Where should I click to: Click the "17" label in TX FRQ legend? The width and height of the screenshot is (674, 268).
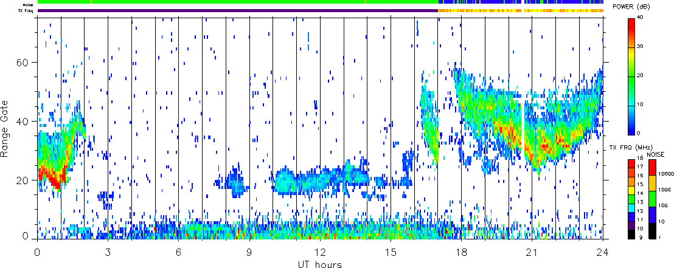click(641, 166)
